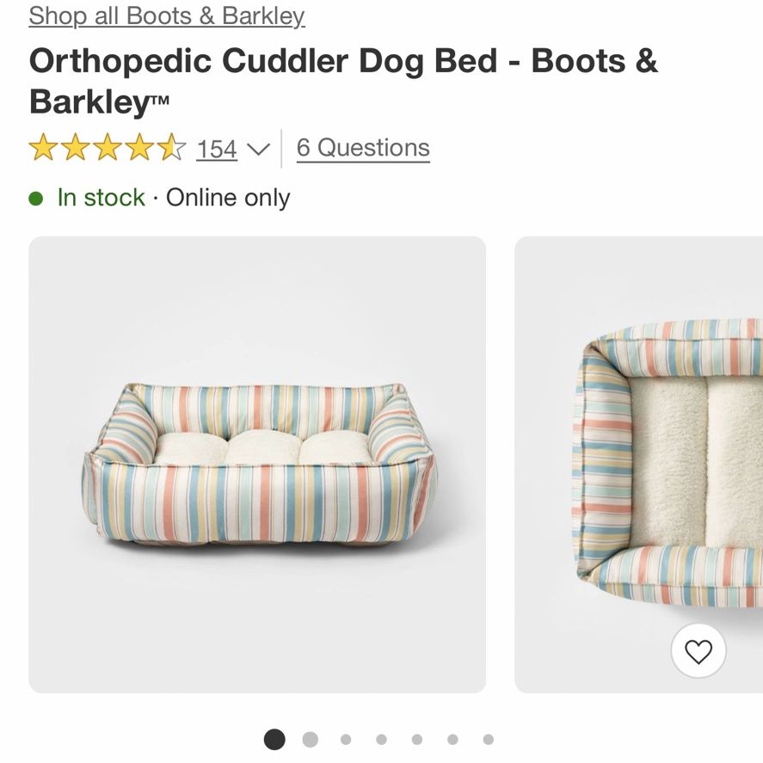763x763 pixels.
Task: Select the sixth image indicator dot
Action: [x=452, y=740]
